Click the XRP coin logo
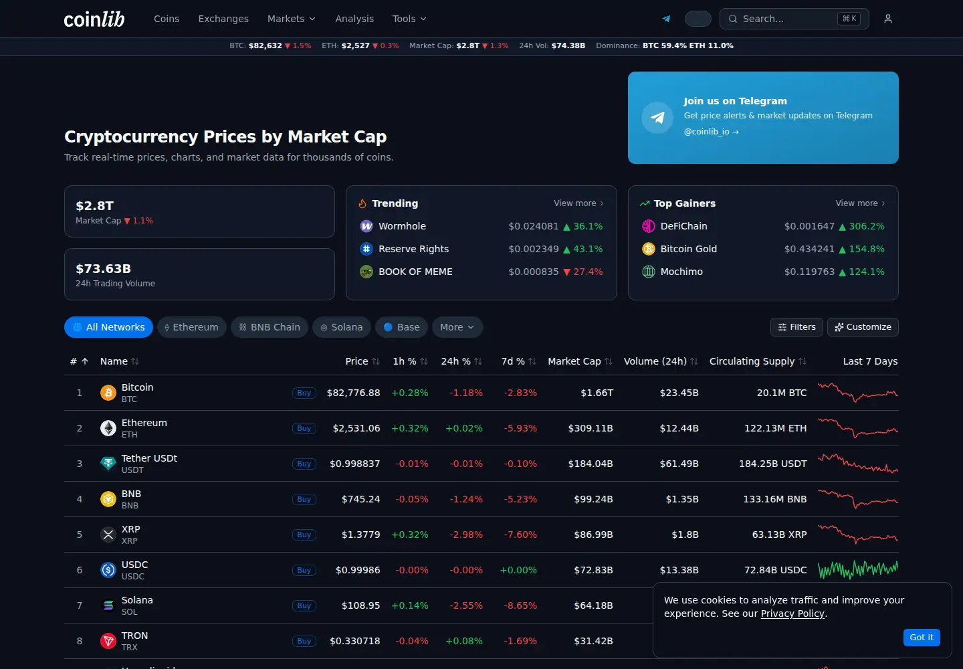 point(108,535)
